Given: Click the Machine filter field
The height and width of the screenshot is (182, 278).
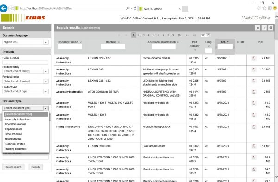Looking at the screenshot, I should tap(113, 47).
